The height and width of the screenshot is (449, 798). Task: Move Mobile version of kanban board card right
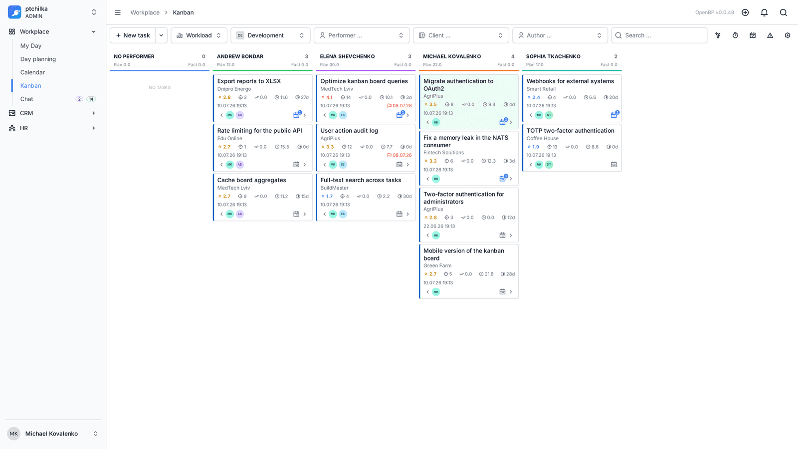click(x=511, y=292)
